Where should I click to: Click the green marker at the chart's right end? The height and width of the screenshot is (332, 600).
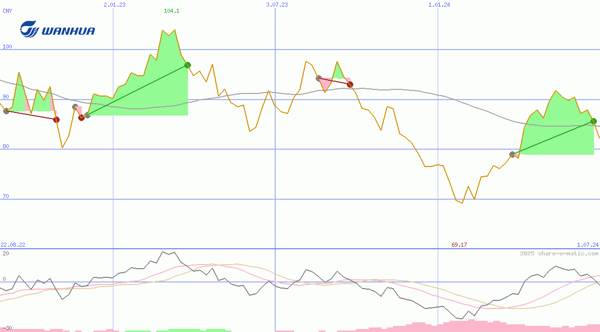tap(593, 122)
